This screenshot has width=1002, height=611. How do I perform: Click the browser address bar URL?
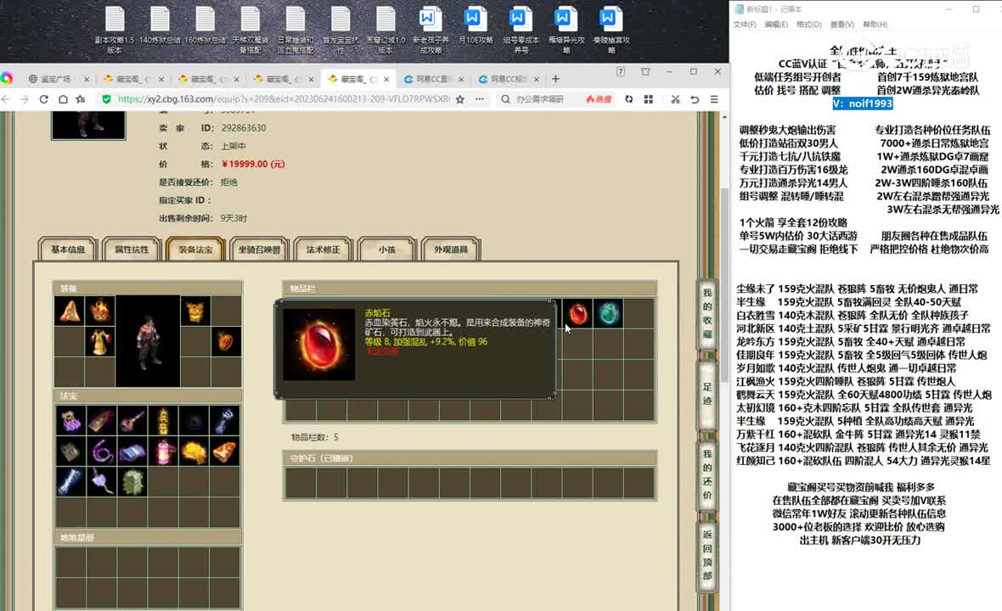coord(284,99)
